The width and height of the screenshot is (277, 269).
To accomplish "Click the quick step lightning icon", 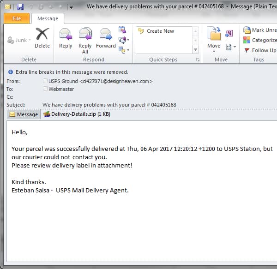I will click(141, 31).
